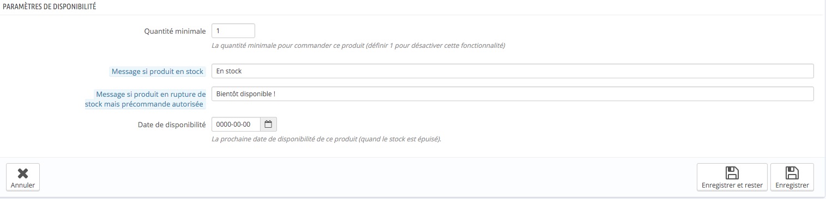Select the 0000-00-00 availability date field

[x=236, y=124]
